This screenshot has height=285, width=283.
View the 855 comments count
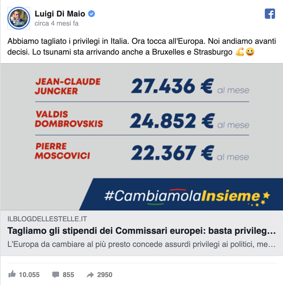pos(68,275)
